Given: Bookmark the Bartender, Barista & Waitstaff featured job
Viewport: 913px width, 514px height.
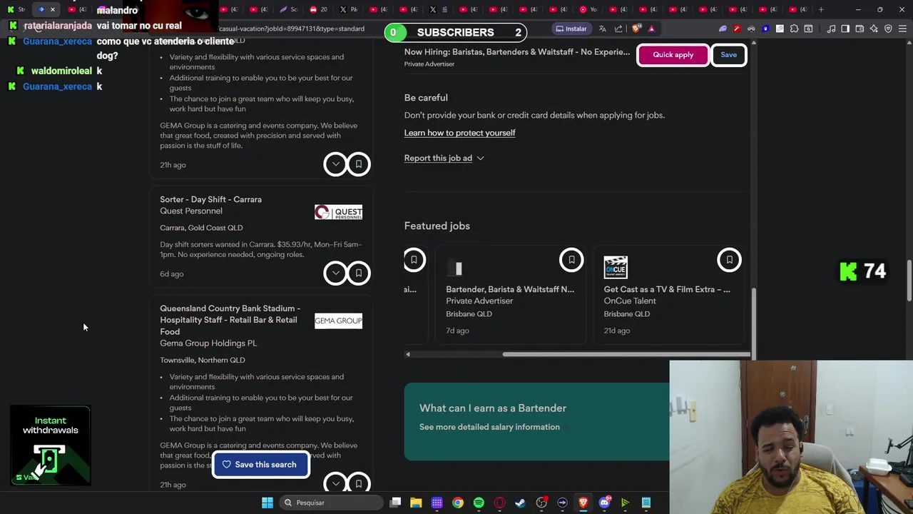Looking at the screenshot, I should pyautogui.click(x=571, y=260).
